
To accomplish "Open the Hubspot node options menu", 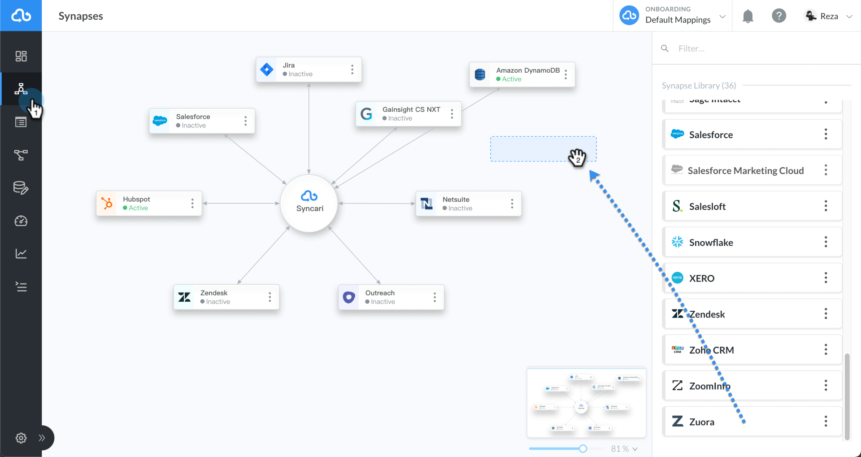I will (x=192, y=203).
